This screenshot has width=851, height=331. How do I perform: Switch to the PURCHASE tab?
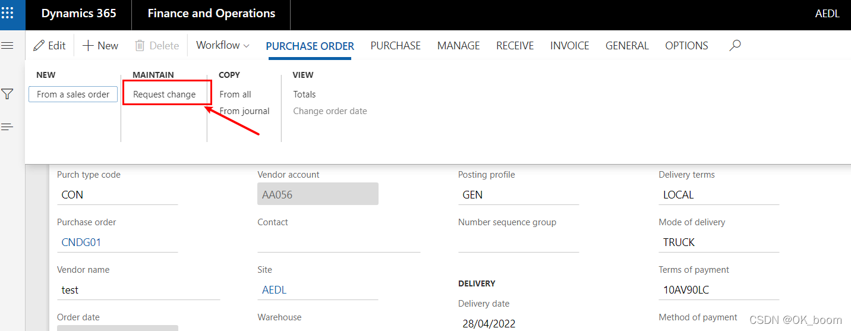(x=396, y=46)
